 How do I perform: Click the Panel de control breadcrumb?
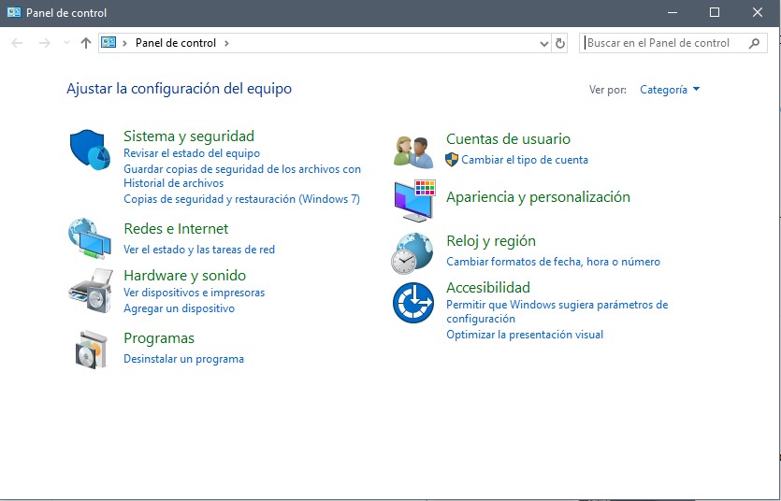pyautogui.click(x=176, y=43)
